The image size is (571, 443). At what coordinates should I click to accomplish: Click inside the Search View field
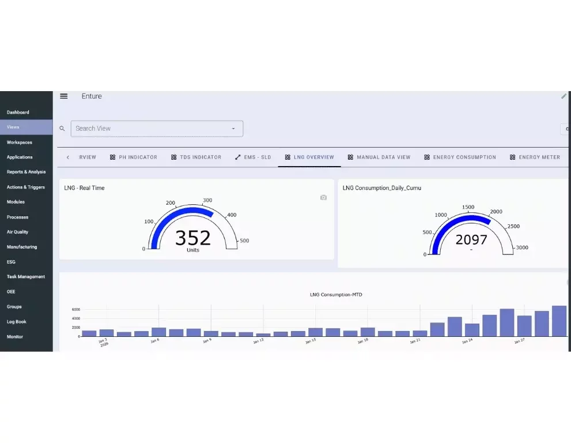click(150, 129)
